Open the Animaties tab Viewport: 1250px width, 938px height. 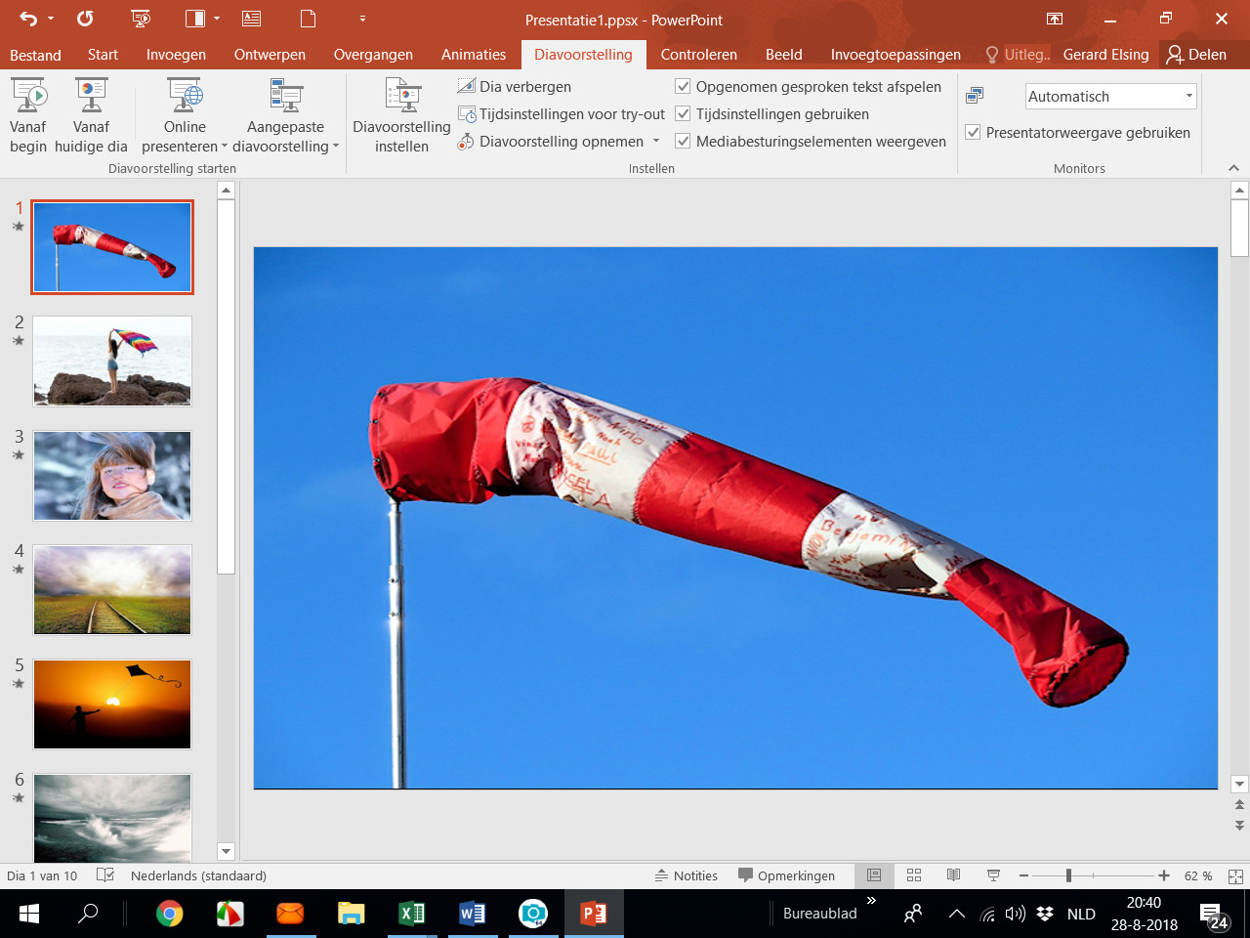tap(473, 55)
